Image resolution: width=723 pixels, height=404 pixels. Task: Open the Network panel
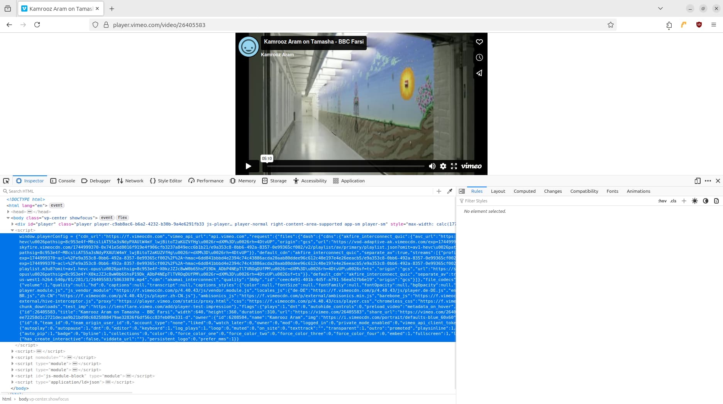tap(130, 181)
